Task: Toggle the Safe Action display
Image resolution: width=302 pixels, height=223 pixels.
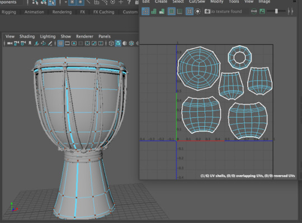Action: [x=94, y=43]
